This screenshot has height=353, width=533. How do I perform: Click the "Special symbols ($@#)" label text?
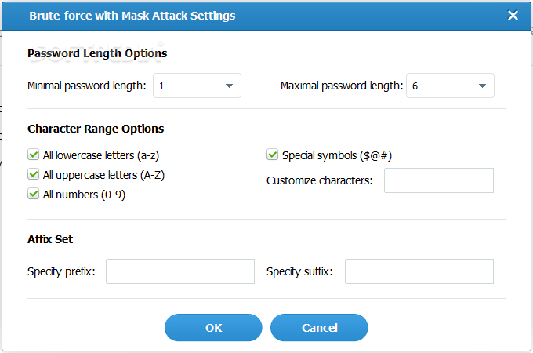[x=337, y=155]
